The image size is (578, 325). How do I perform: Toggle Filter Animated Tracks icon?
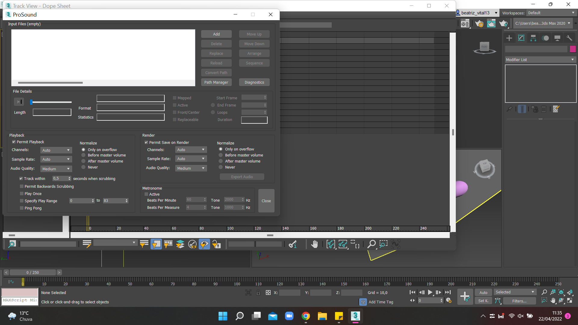point(168,244)
